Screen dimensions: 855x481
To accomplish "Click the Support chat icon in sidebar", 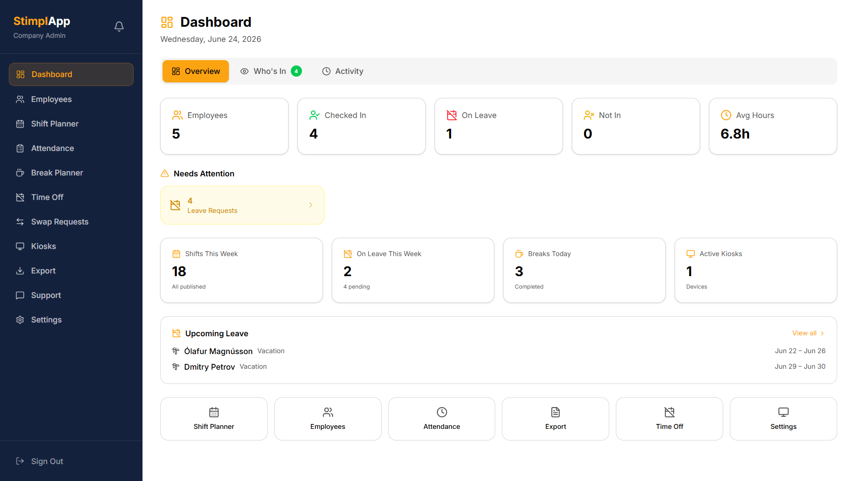I will click(x=20, y=295).
